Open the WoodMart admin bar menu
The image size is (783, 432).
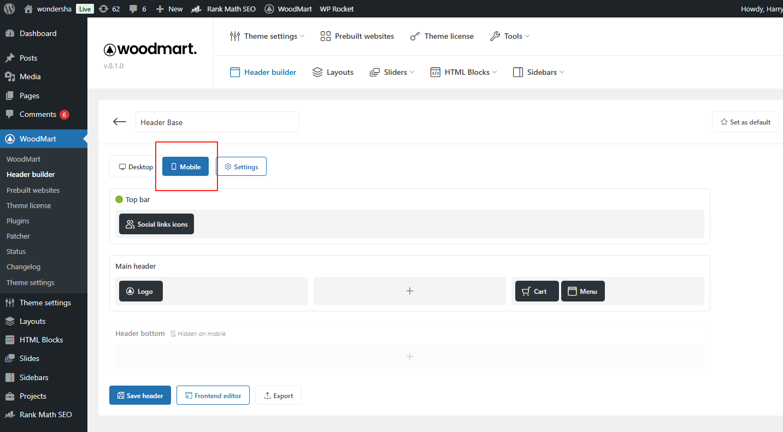point(289,9)
